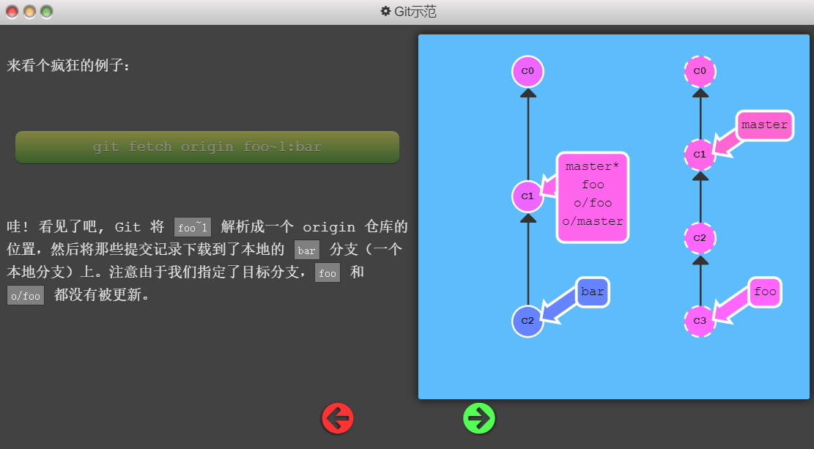Close the Git示范 window with the red button
814x449 pixels.
(x=12, y=12)
